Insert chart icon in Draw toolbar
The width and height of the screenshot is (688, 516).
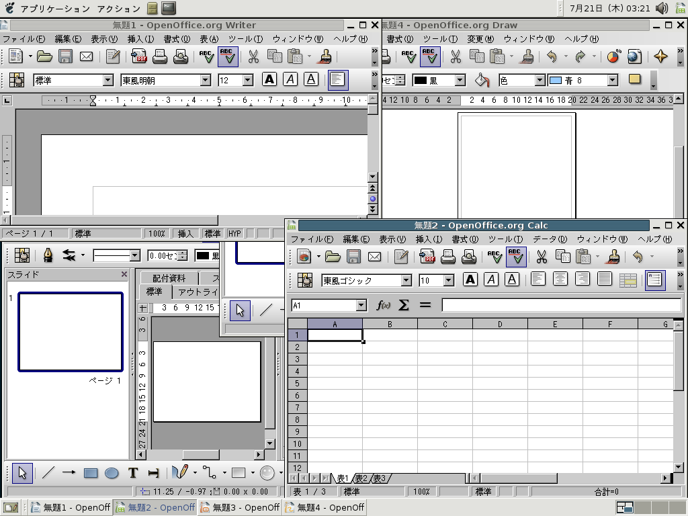[613, 56]
